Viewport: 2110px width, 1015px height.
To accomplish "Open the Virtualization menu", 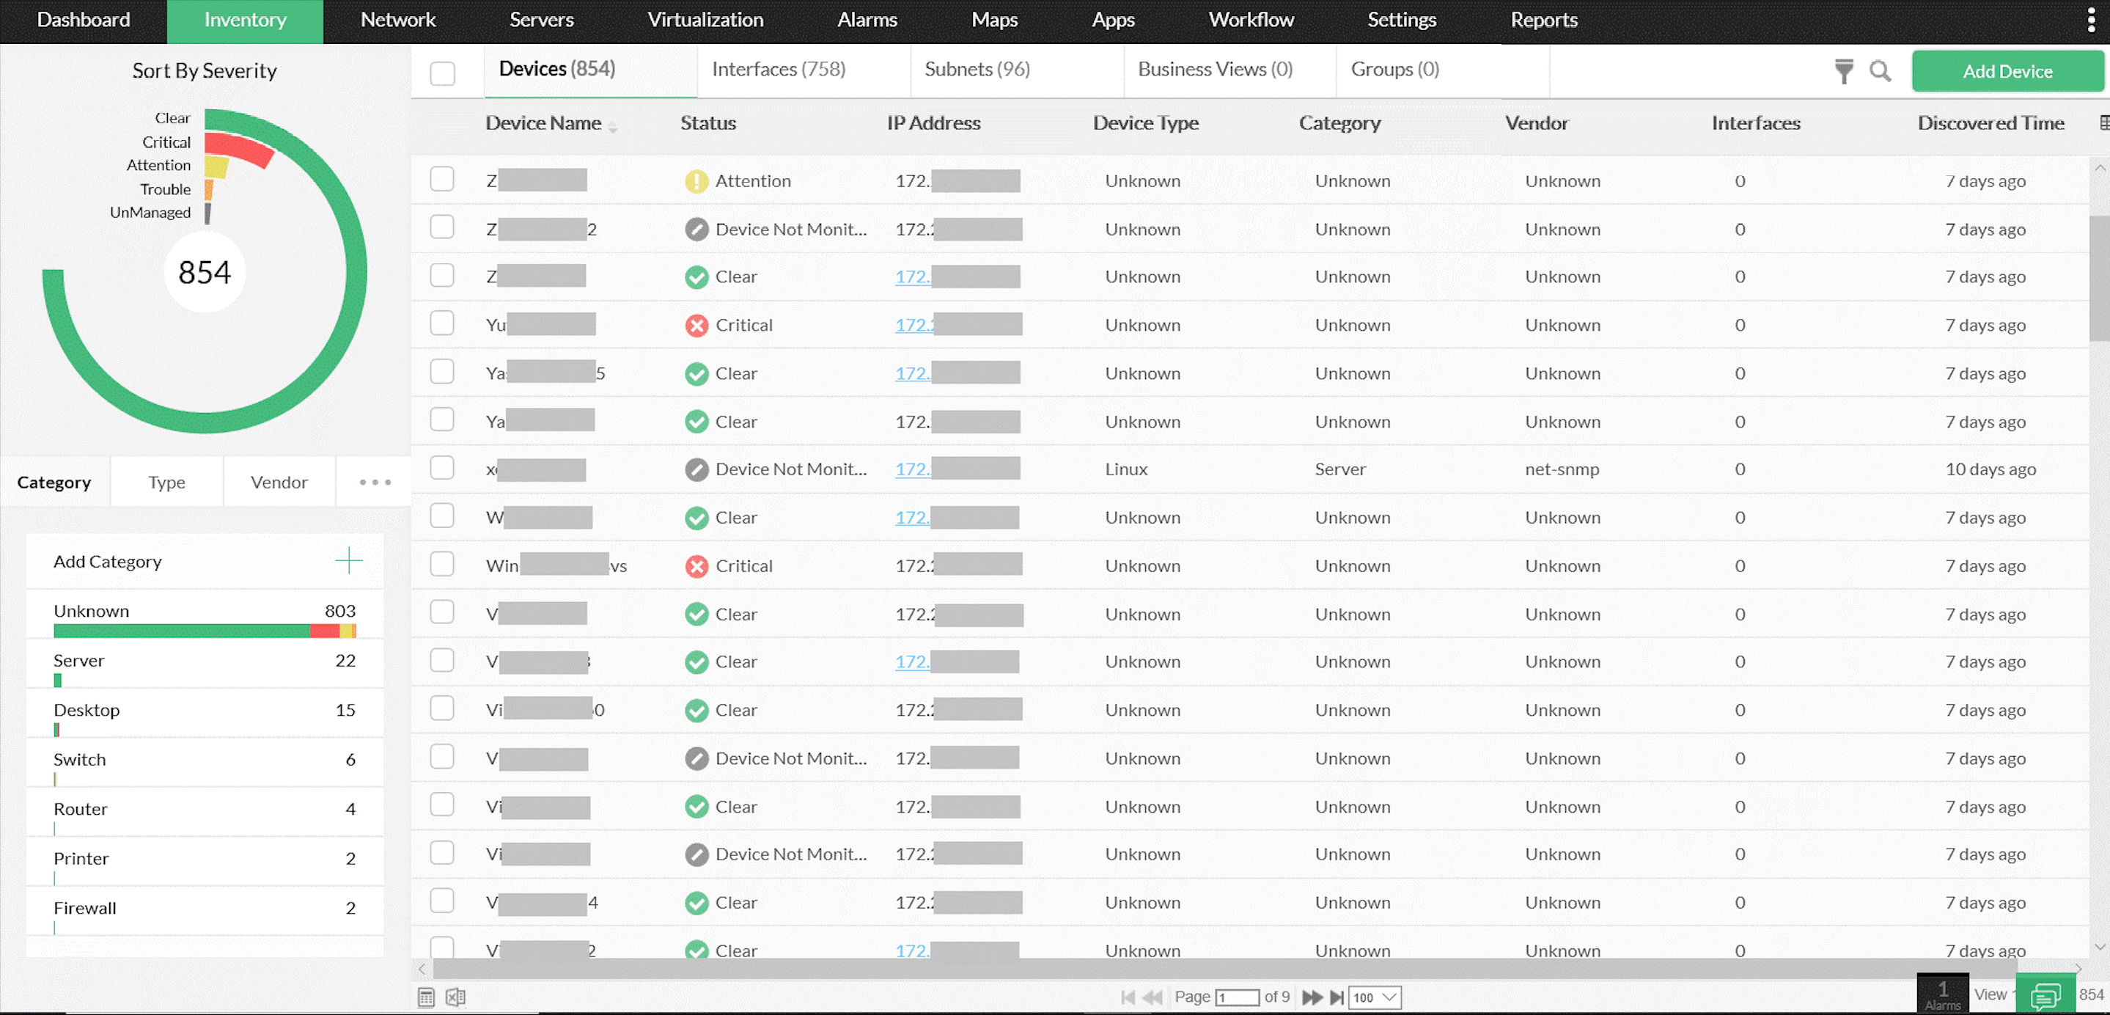I will click(x=705, y=20).
